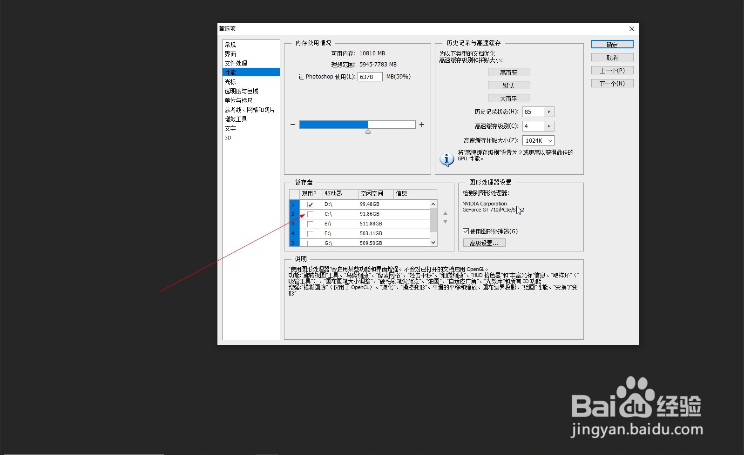Image resolution: width=744 pixels, height=455 pixels.
Task: Click the 高速缓存级别 value field
Action: click(x=533, y=126)
